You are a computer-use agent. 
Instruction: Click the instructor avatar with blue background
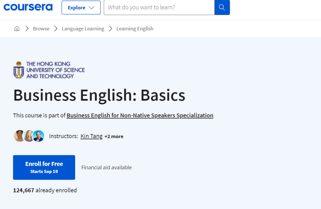[x=39, y=136]
